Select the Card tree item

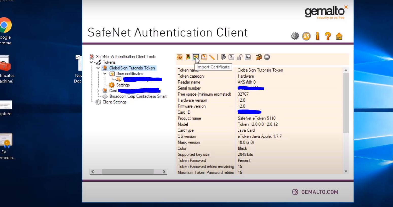[113, 90]
